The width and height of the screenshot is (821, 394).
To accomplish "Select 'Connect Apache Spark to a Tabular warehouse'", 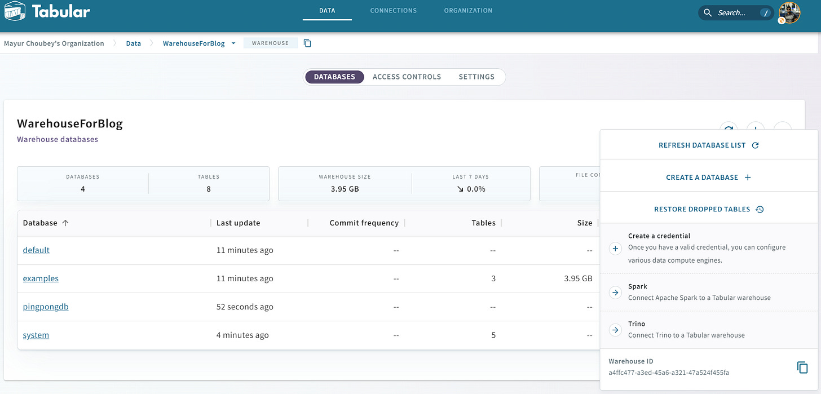I will coord(699,298).
